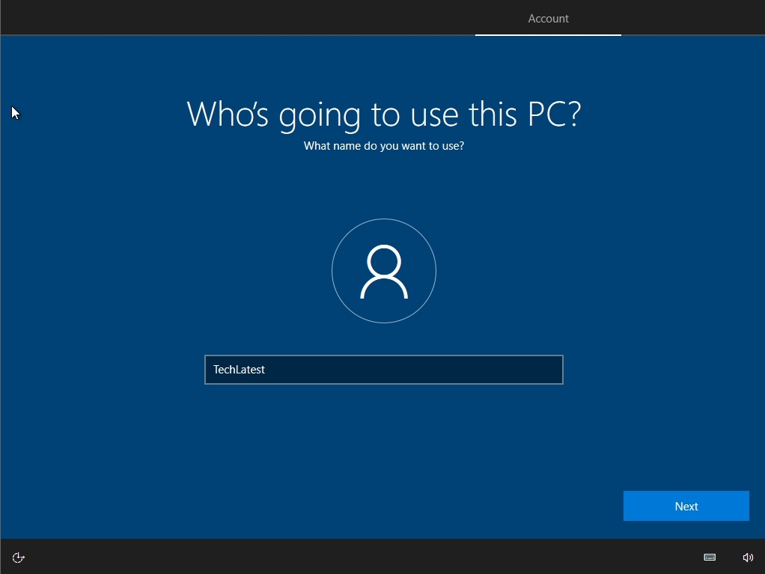The width and height of the screenshot is (765, 574).
Task: Show the touch keyboard from the status bar
Action: click(x=709, y=557)
